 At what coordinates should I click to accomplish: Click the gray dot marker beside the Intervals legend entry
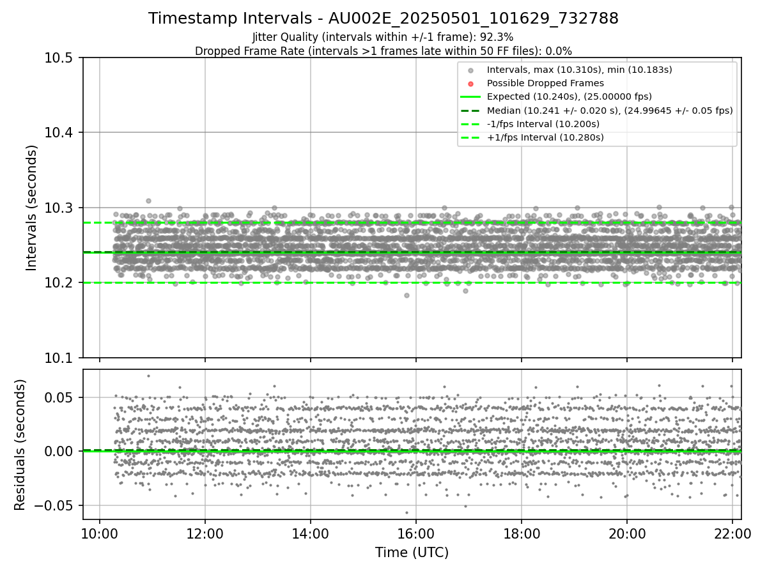click(x=470, y=70)
